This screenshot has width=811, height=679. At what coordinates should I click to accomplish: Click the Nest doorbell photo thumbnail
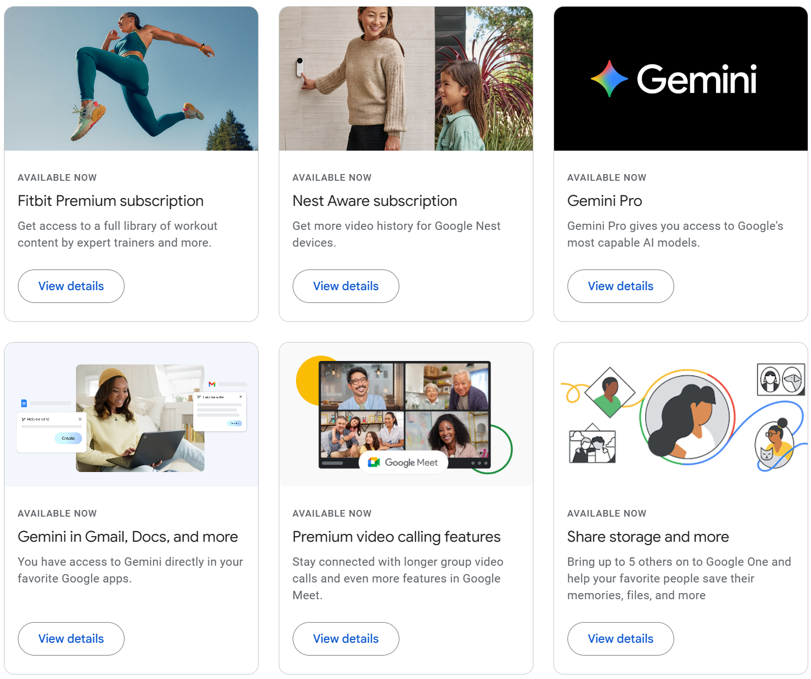click(x=406, y=79)
